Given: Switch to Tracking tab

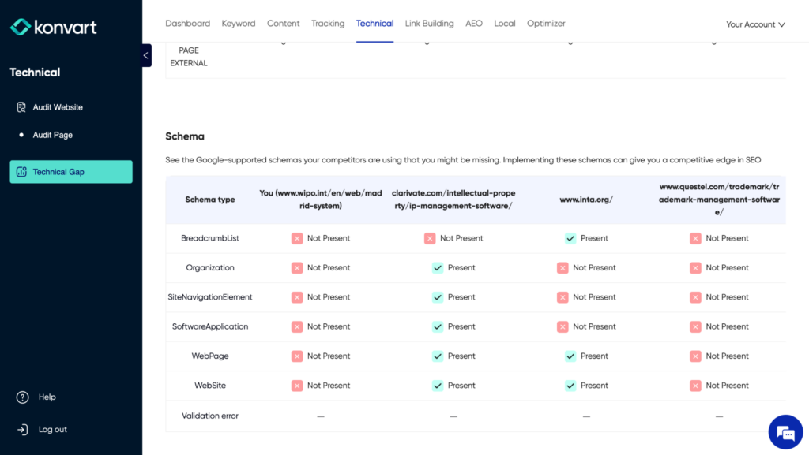Looking at the screenshot, I should pos(328,24).
